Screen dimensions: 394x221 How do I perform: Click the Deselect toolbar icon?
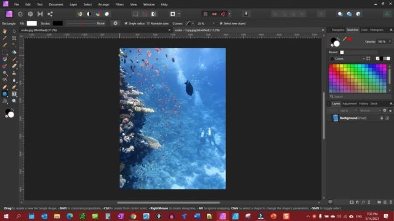click(x=145, y=14)
